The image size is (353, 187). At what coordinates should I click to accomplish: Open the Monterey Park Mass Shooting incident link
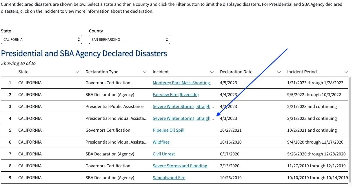[x=183, y=83]
